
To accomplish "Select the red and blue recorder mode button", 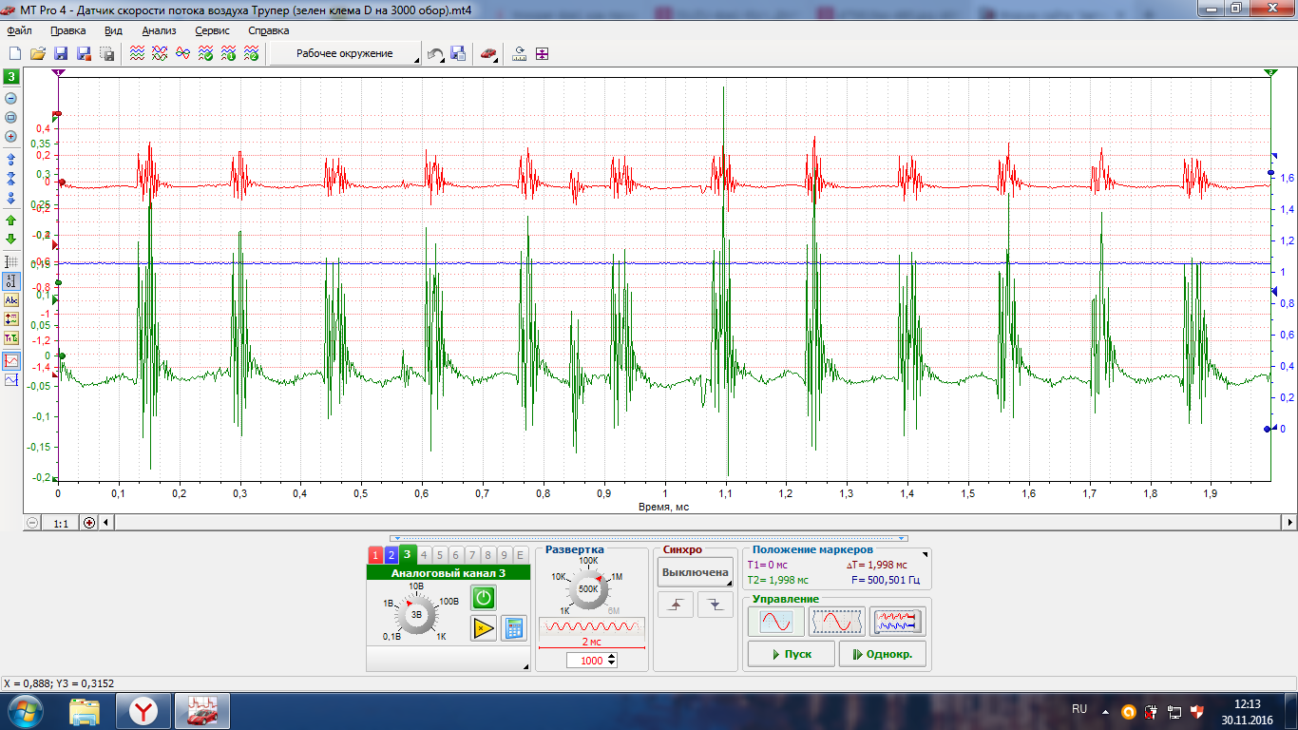I will pos(898,622).
